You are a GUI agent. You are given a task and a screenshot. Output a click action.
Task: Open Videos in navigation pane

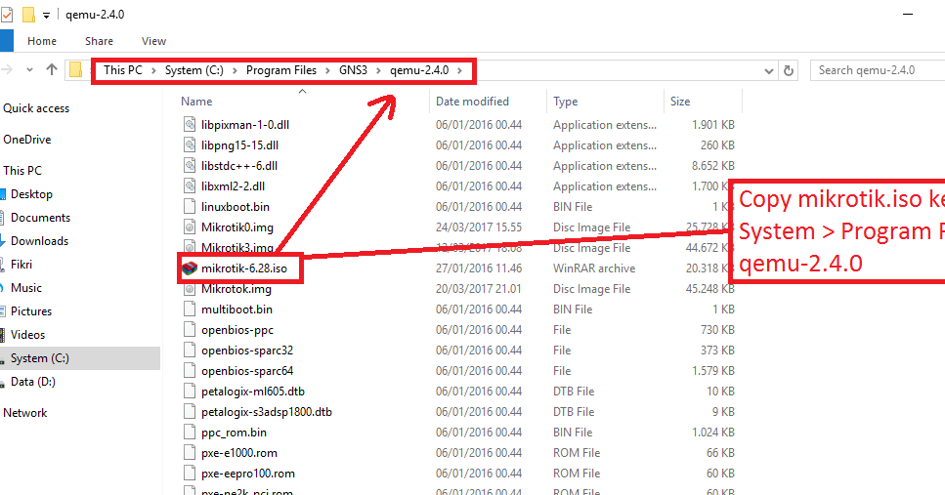[27, 335]
